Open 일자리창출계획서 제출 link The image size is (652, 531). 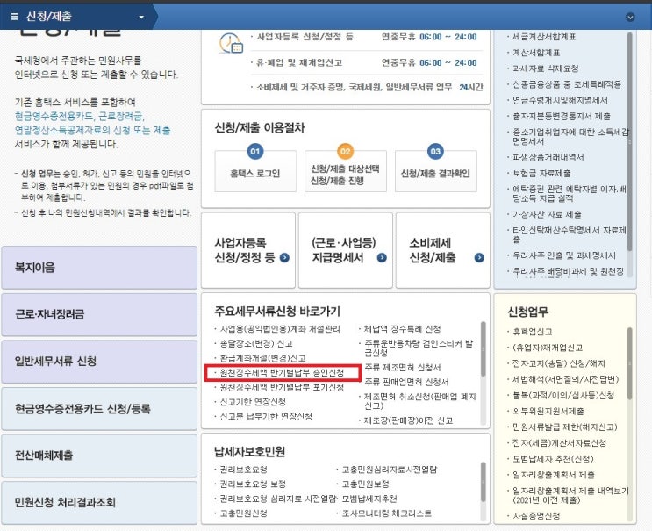pos(554,475)
